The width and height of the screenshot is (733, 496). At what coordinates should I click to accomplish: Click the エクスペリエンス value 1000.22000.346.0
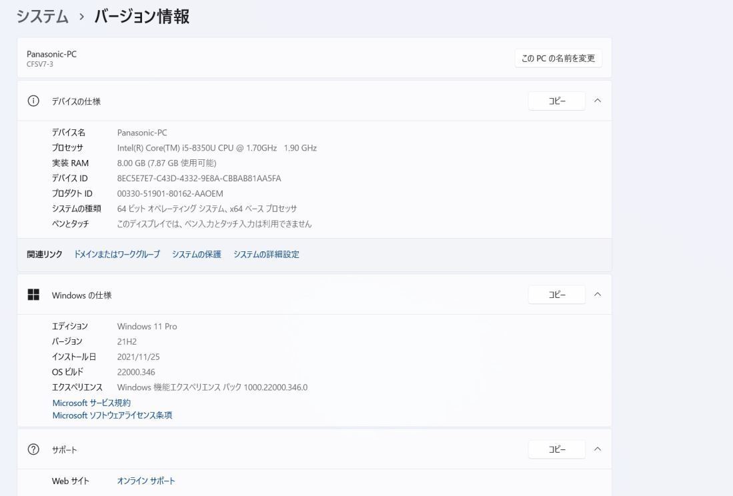coord(212,387)
